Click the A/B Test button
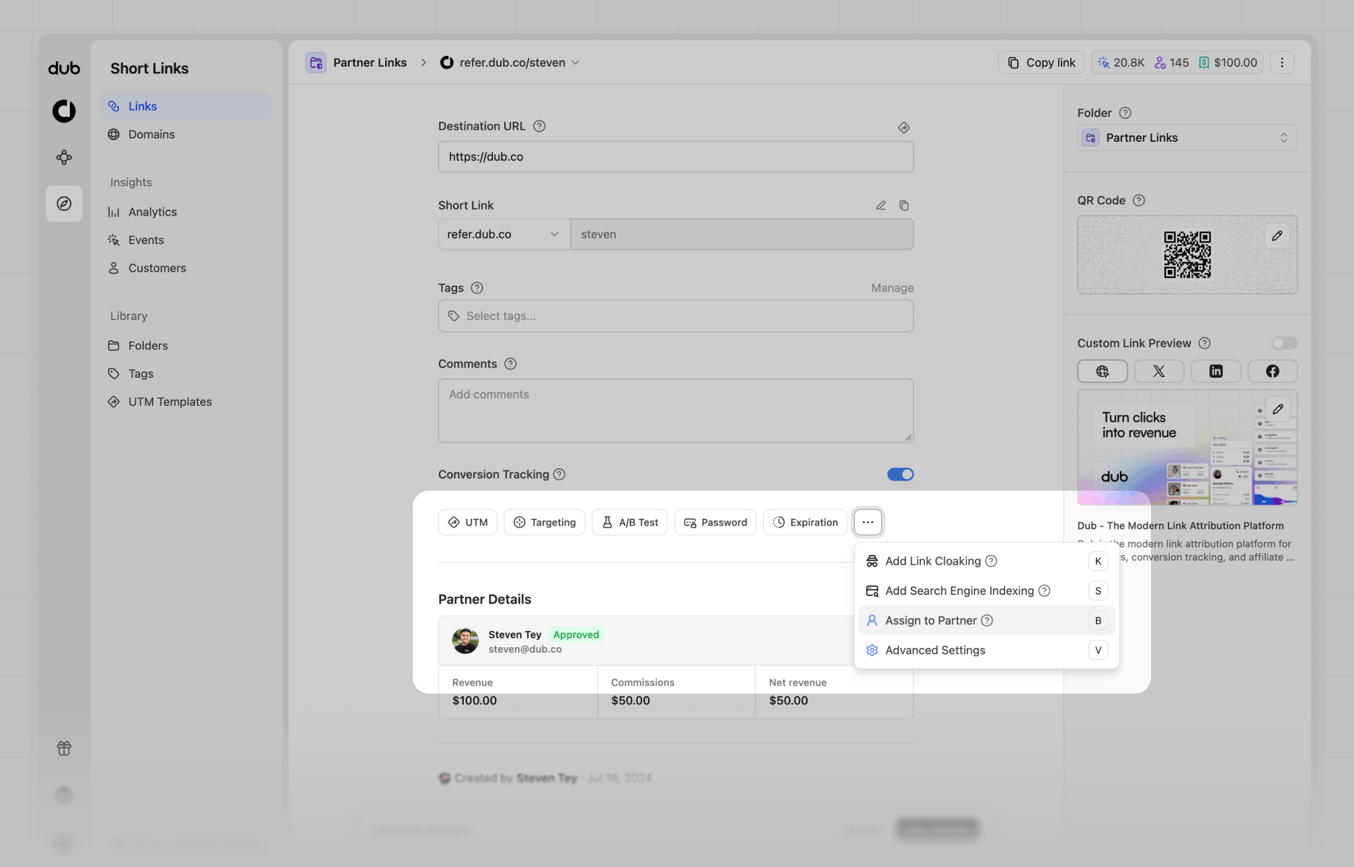Screen dimensions: 1354x867 coord(629,522)
